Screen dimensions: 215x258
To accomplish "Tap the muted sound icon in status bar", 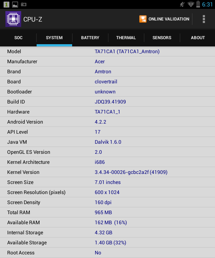I will (182, 4).
